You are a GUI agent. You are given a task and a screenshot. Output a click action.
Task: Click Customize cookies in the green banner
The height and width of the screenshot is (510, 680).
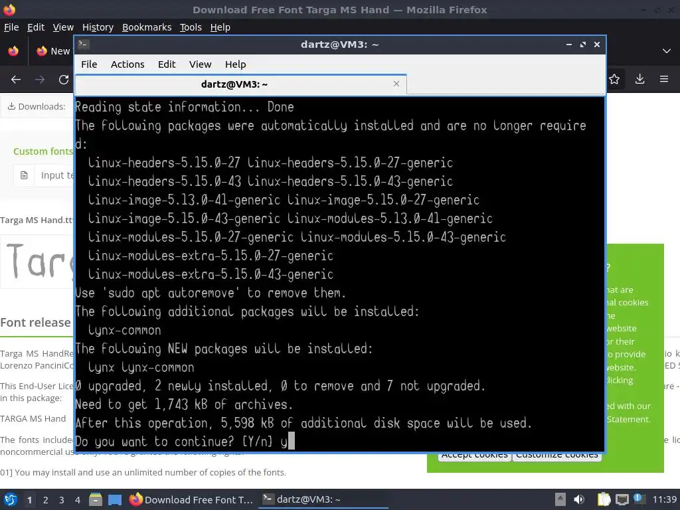click(557, 456)
